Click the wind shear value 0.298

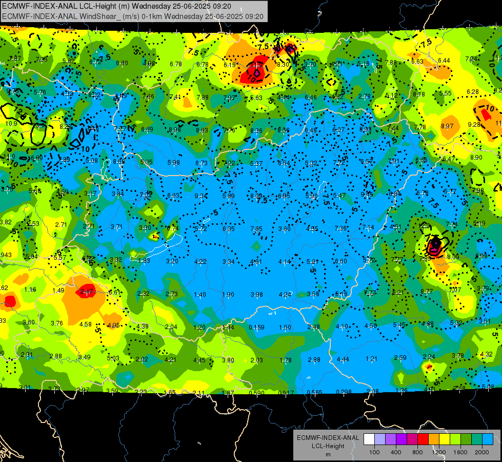344,392
